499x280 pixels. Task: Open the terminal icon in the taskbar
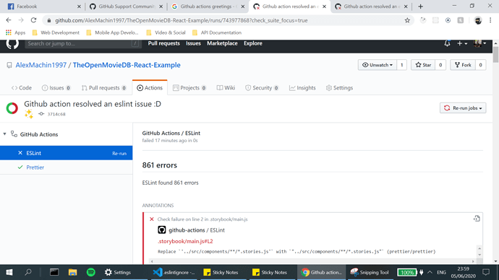click(x=54, y=272)
